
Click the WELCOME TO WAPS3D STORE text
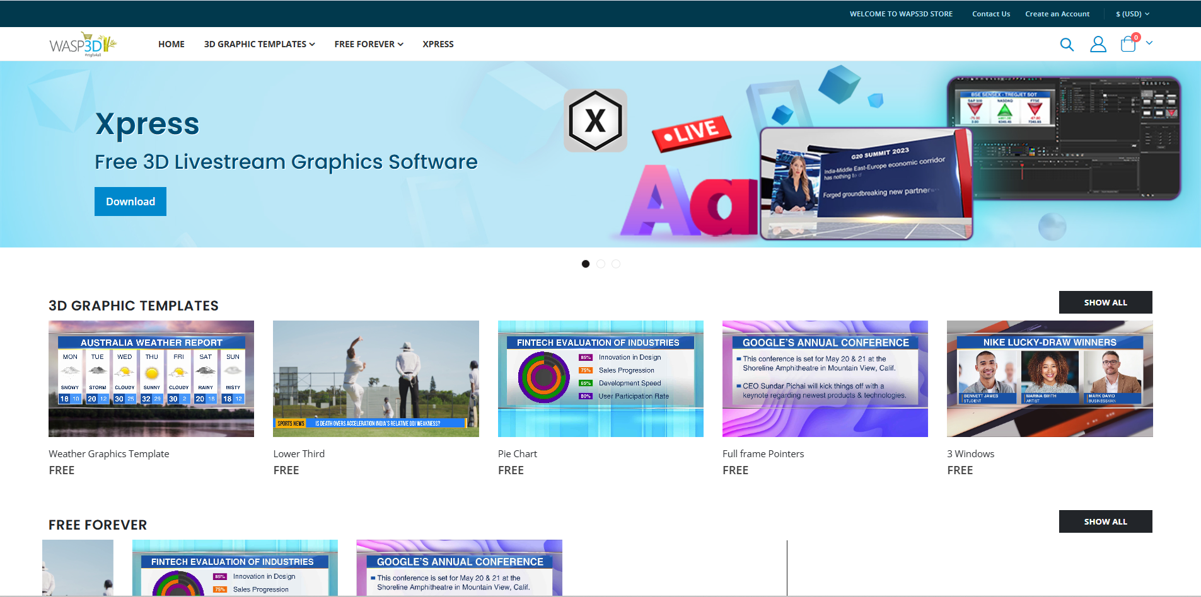pyautogui.click(x=901, y=14)
